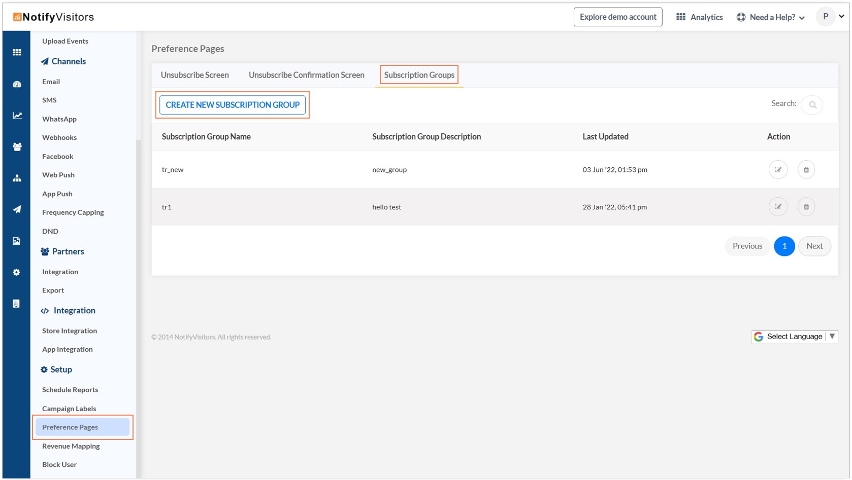852x480 pixels.
Task: Open the gear settings icon in left rail
Action: tap(17, 272)
